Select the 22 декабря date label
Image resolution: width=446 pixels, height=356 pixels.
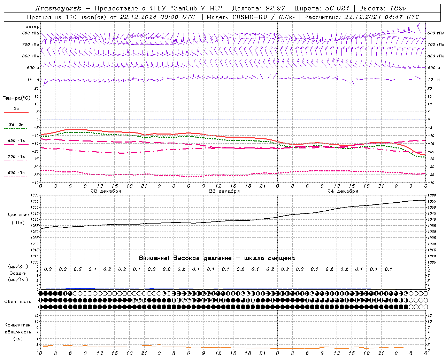coord(106,191)
